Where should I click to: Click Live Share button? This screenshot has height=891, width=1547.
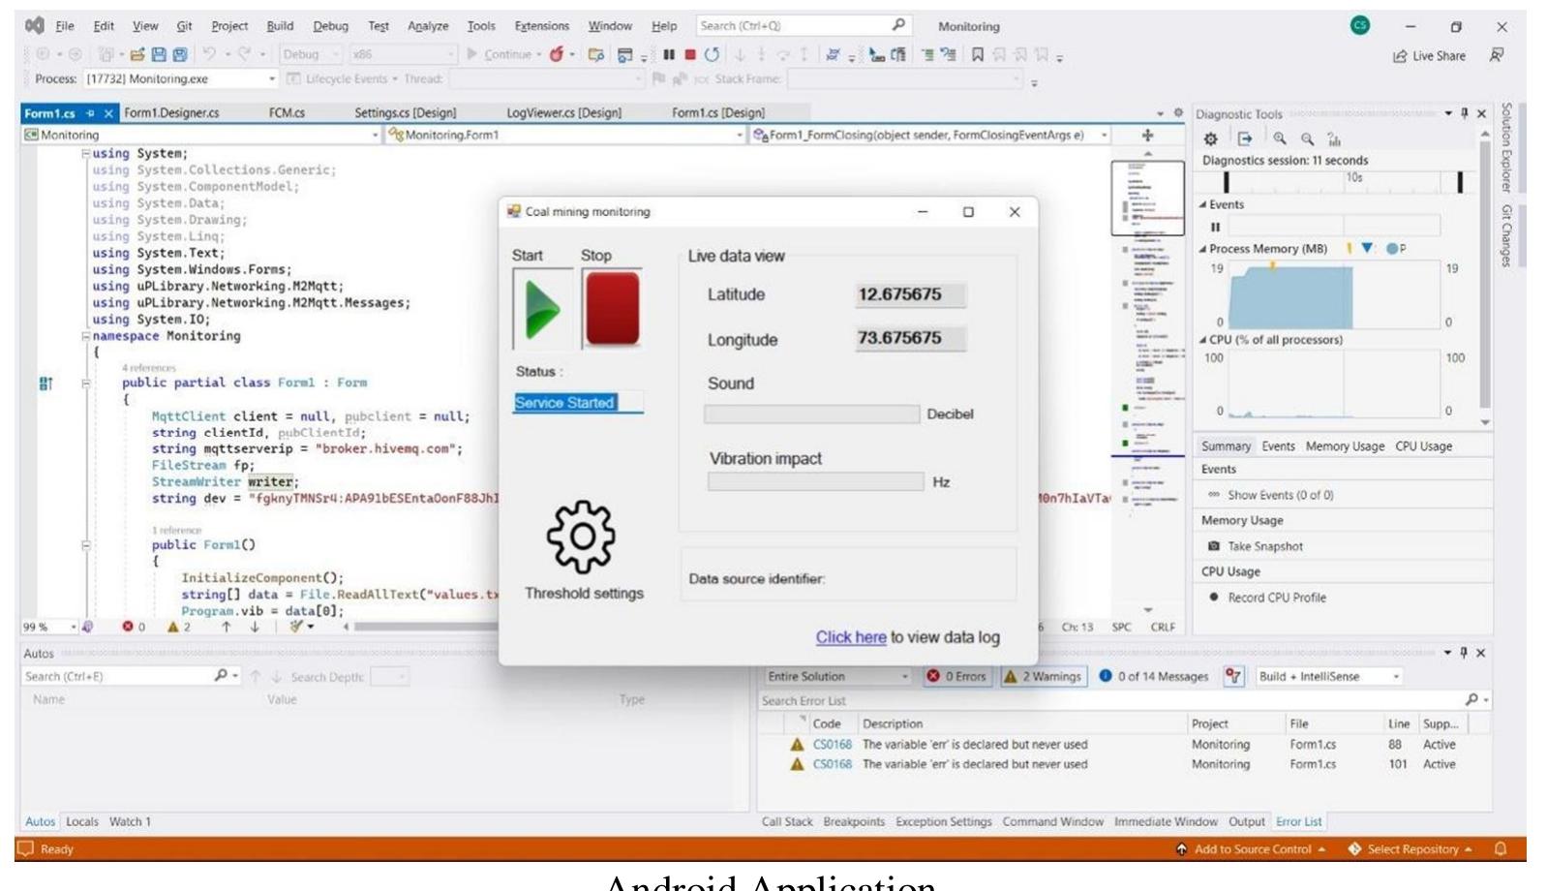1429,56
